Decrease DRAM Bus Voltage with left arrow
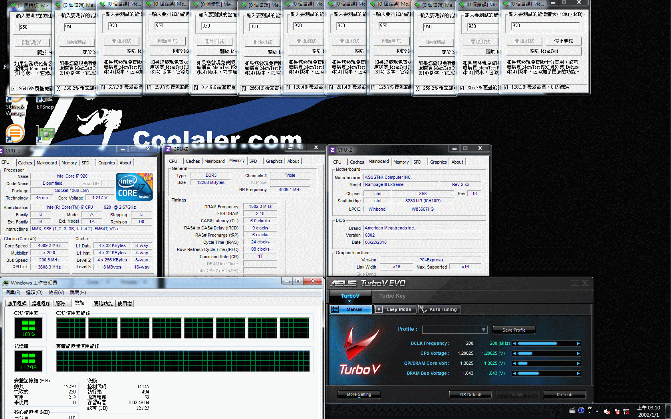The image size is (671, 419). point(514,374)
